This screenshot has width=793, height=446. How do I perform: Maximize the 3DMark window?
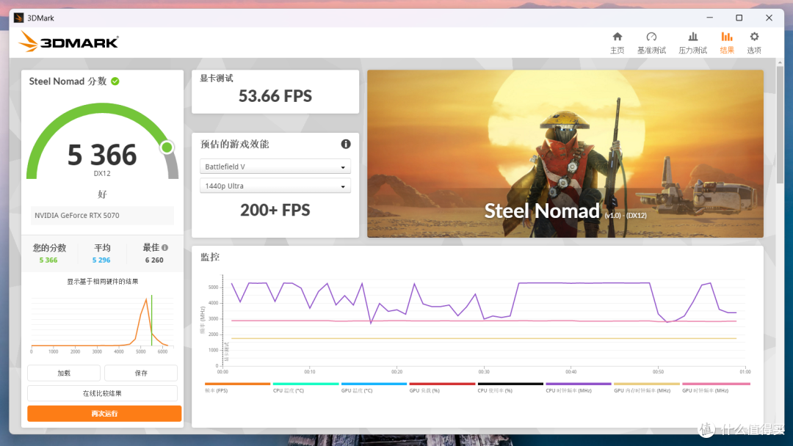click(x=739, y=18)
